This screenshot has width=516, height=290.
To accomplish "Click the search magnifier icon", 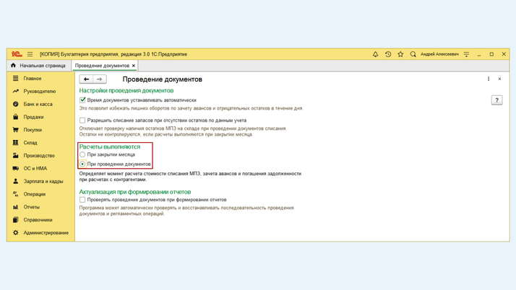I will click(x=413, y=54).
